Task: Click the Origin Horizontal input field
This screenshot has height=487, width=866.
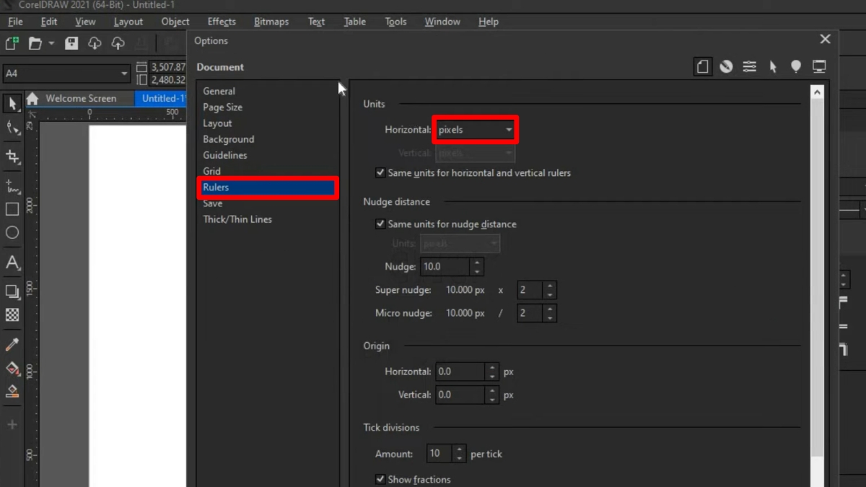Action: pos(460,372)
